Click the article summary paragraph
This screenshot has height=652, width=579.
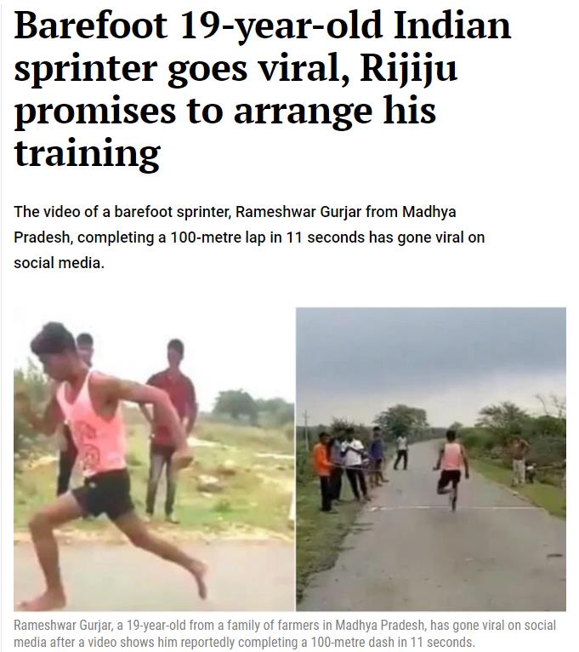point(249,237)
